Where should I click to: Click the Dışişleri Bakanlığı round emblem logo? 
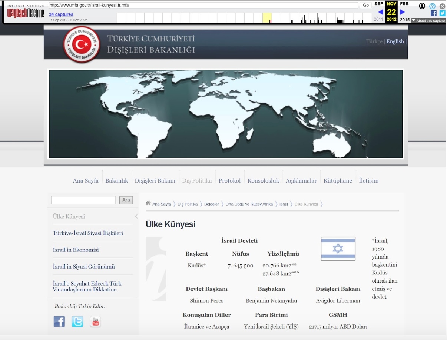(x=82, y=45)
